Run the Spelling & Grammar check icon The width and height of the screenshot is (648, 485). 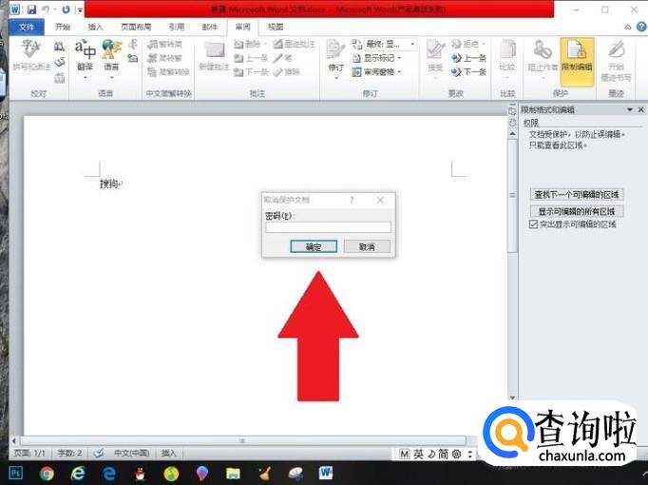click(30, 54)
